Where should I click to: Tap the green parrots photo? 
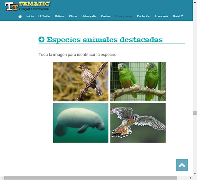point(138,82)
